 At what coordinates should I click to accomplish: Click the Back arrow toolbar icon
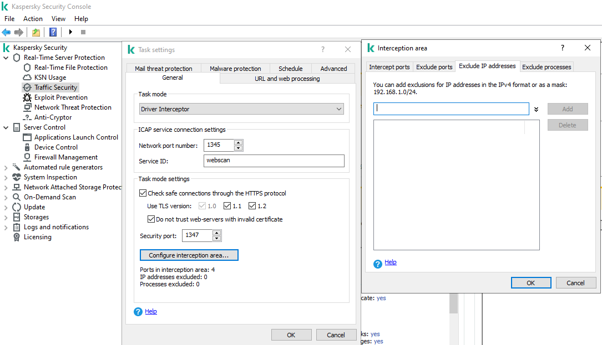6,32
